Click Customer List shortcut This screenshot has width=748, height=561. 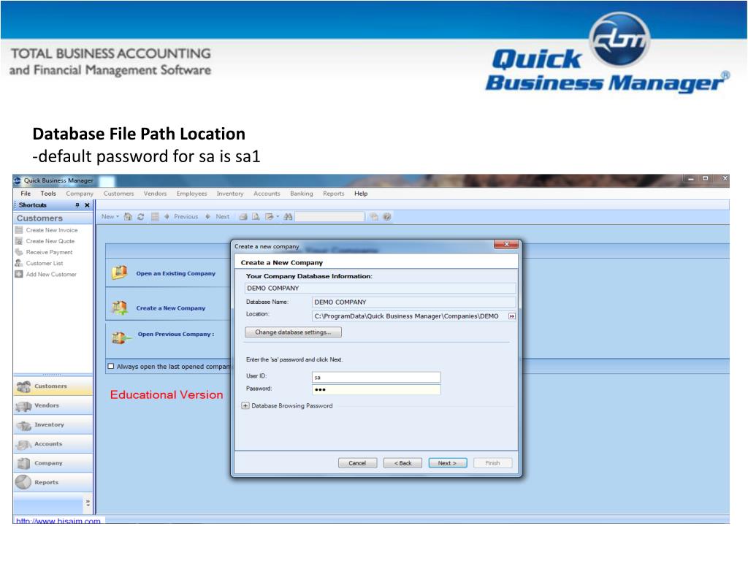[x=45, y=263]
